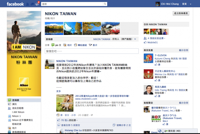Open 'I AM Nikon' sidebar item
The width and height of the screenshot is (200, 134).
click(18, 112)
